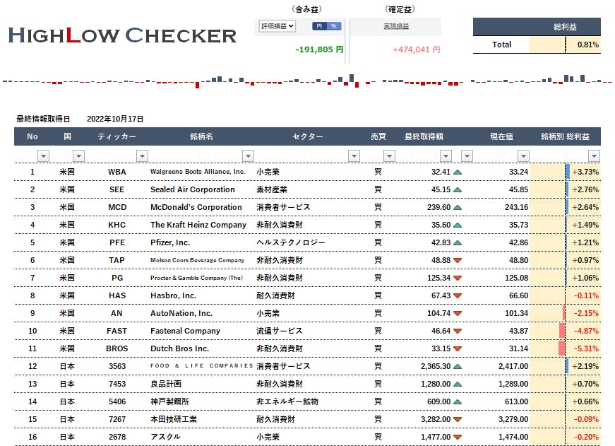
Task: Open the セクター column filter dropdown
Action: (x=354, y=155)
